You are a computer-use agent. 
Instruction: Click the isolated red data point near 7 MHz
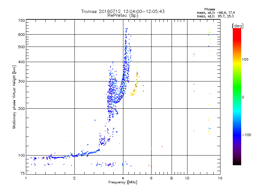point(162,146)
